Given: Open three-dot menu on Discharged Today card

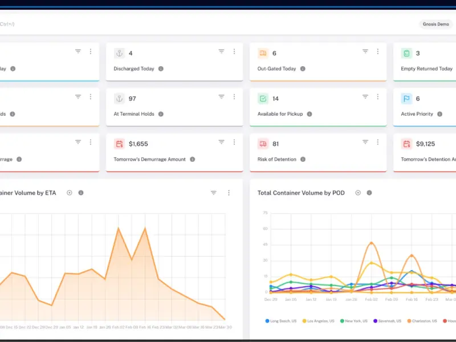Looking at the screenshot, I should tap(234, 51).
